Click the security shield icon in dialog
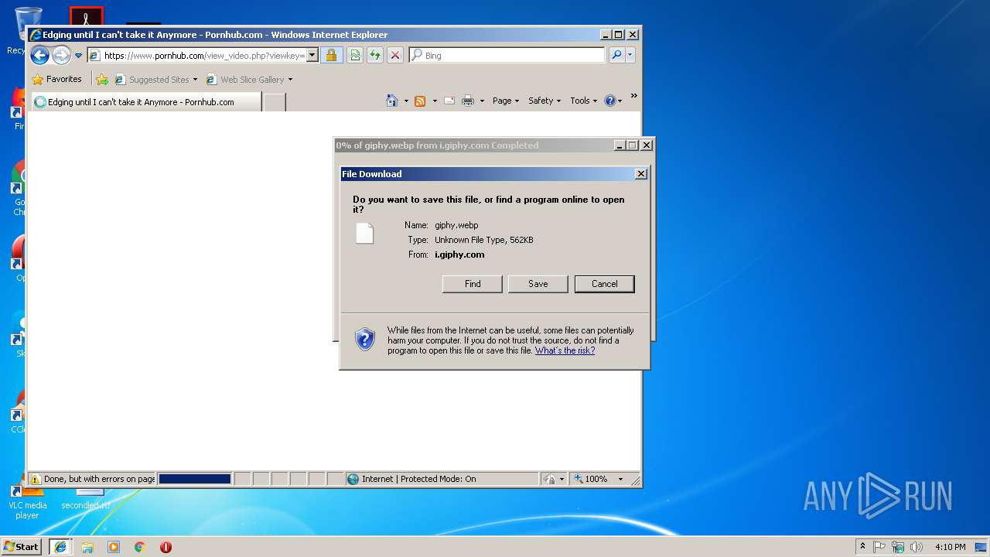This screenshot has height=557, width=990. [x=365, y=339]
